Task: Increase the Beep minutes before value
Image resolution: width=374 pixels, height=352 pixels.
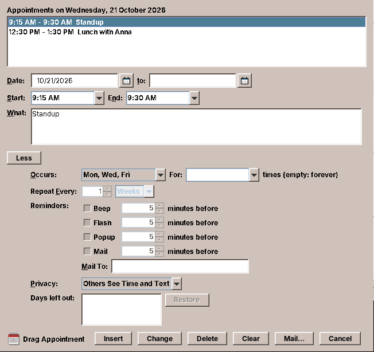Action: point(159,205)
